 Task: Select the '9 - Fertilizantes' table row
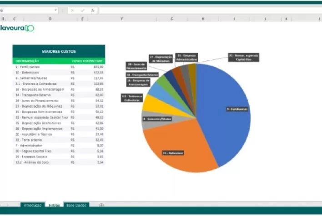[59, 67]
